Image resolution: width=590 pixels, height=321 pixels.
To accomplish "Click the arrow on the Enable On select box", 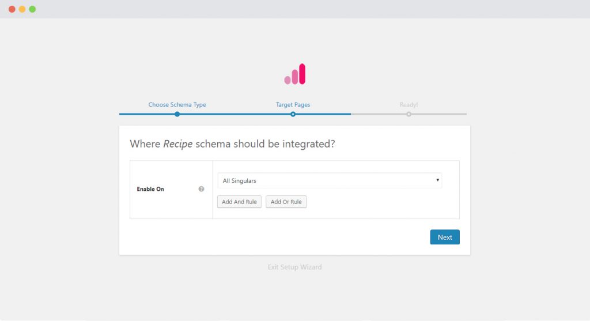I will click(437, 180).
